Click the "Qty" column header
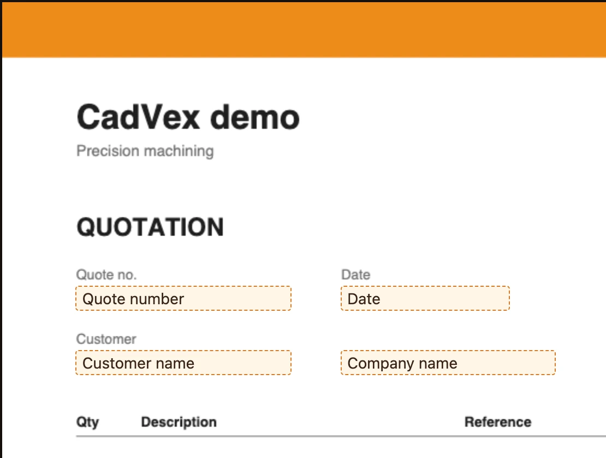This screenshot has height=458, width=606. (x=88, y=422)
